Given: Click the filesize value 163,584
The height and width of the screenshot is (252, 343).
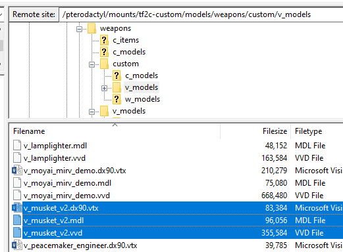Looking at the screenshot, I should click(274, 158).
